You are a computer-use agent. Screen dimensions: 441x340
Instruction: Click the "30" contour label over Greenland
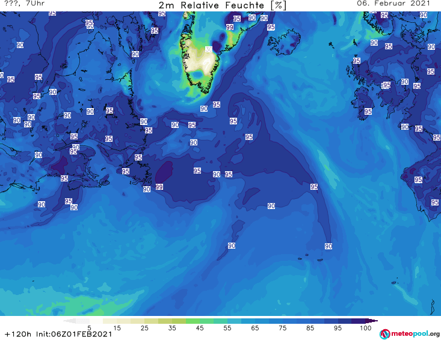point(208,49)
